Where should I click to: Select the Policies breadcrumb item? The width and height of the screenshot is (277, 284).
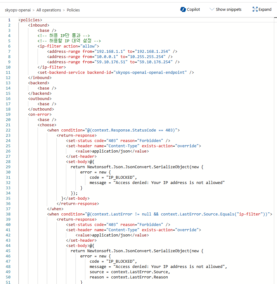click(x=73, y=10)
